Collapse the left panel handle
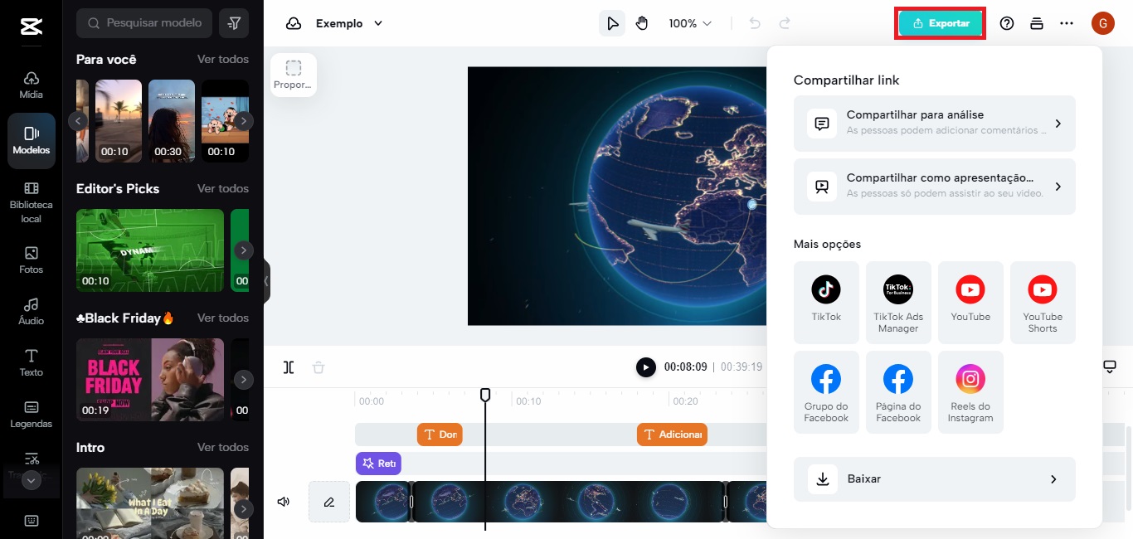 [x=266, y=281]
